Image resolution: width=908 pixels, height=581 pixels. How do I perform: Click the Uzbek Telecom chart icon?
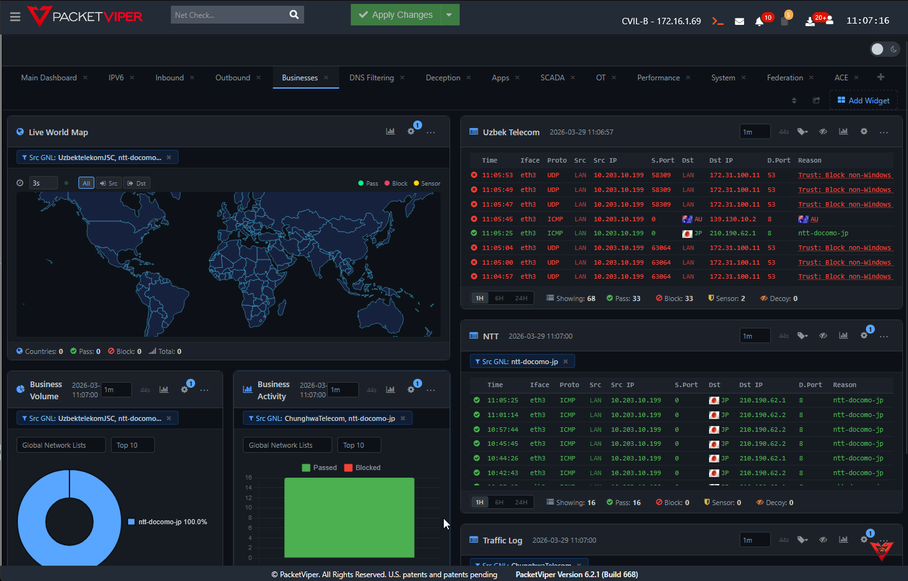pyautogui.click(x=843, y=131)
